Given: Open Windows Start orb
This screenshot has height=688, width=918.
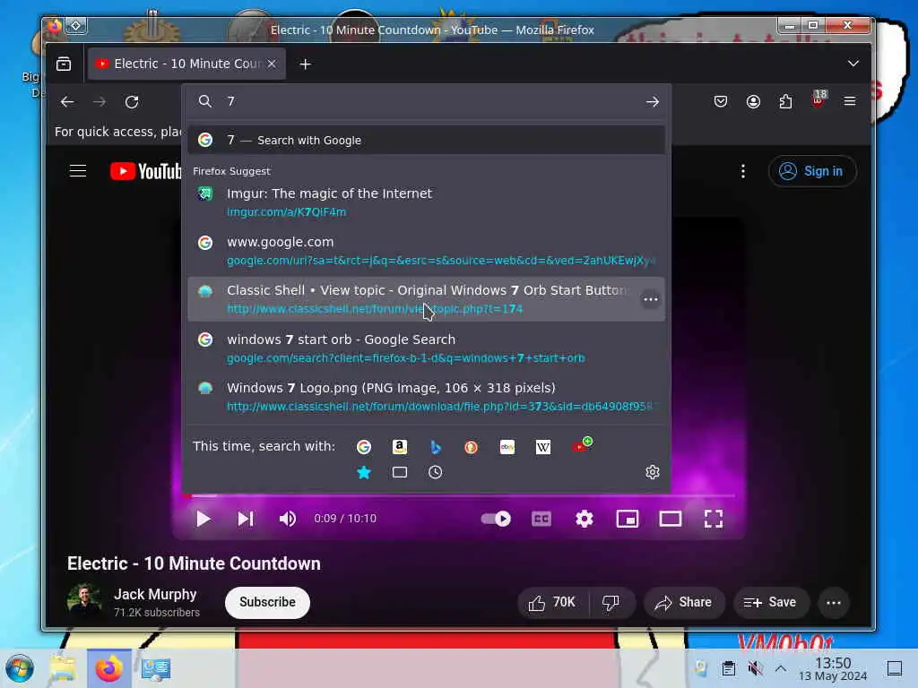Looking at the screenshot, I should click(20, 668).
